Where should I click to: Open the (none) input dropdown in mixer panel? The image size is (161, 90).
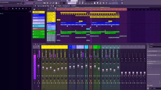155,46
